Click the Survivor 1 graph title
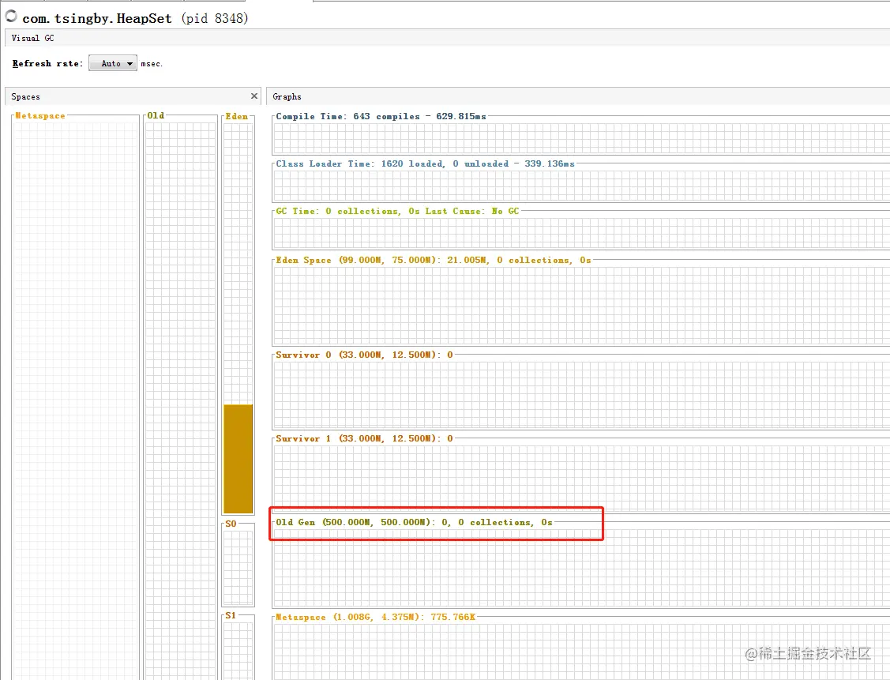890x680 pixels. click(x=364, y=438)
